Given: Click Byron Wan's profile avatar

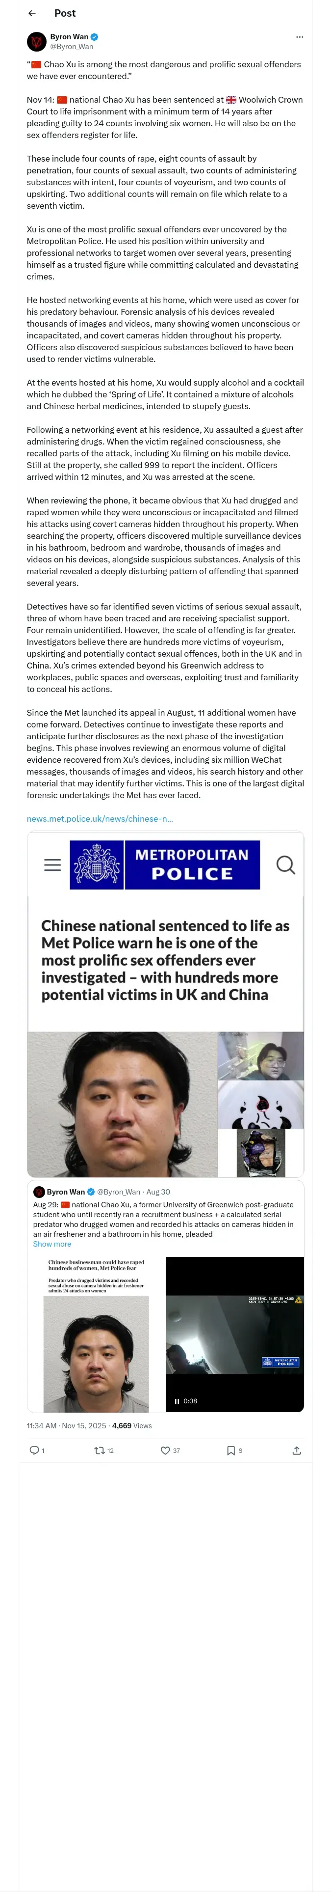Looking at the screenshot, I should [37, 42].
